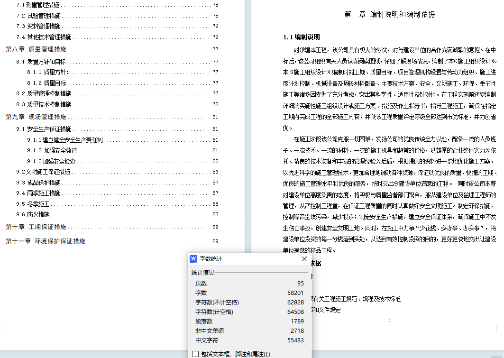Viewport: 504px width, 358px height.
Task: Click the chapter title 第一章 编制说明和编制依据
Action: click(x=389, y=14)
